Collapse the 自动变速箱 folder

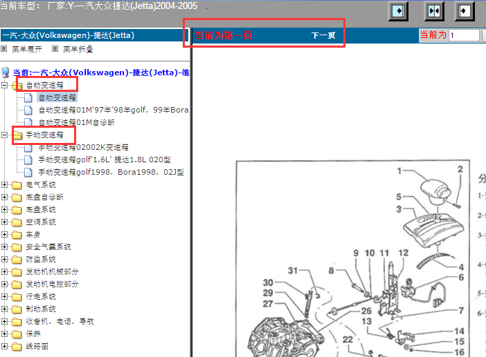4,86
